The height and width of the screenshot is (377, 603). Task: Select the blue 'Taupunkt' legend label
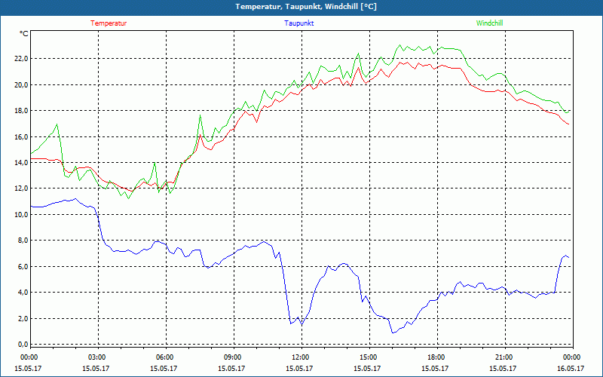click(x=298, y=23)
